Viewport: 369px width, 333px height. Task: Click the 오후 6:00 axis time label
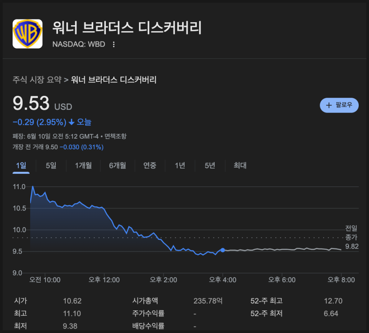282,280
